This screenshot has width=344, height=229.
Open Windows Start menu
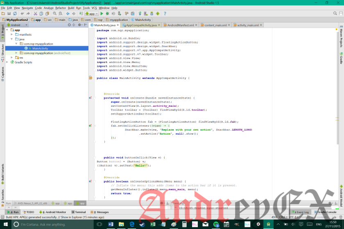(5, 225)
